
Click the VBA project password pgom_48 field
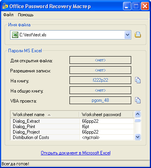[100, 100]
